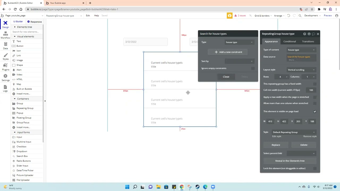
Task: Switch to the Conditional tab
Action: click(x=290, y=41)
